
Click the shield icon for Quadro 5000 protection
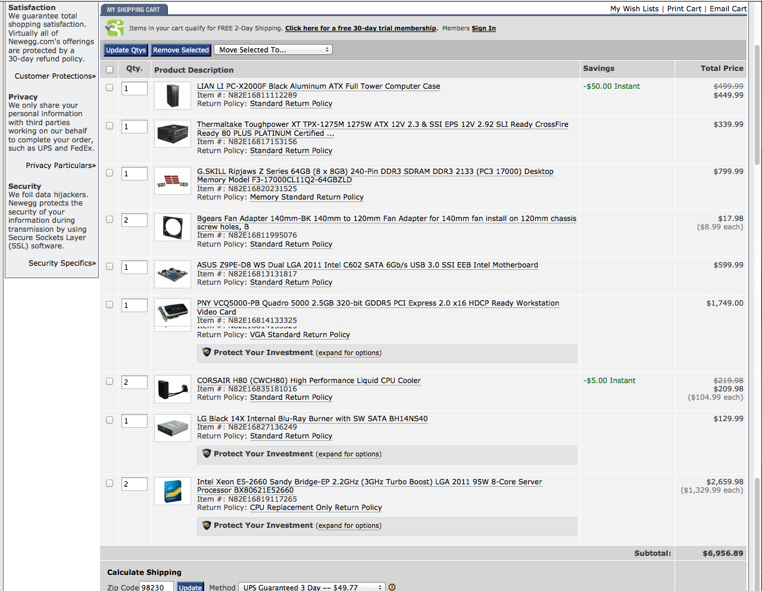point(207,352)
